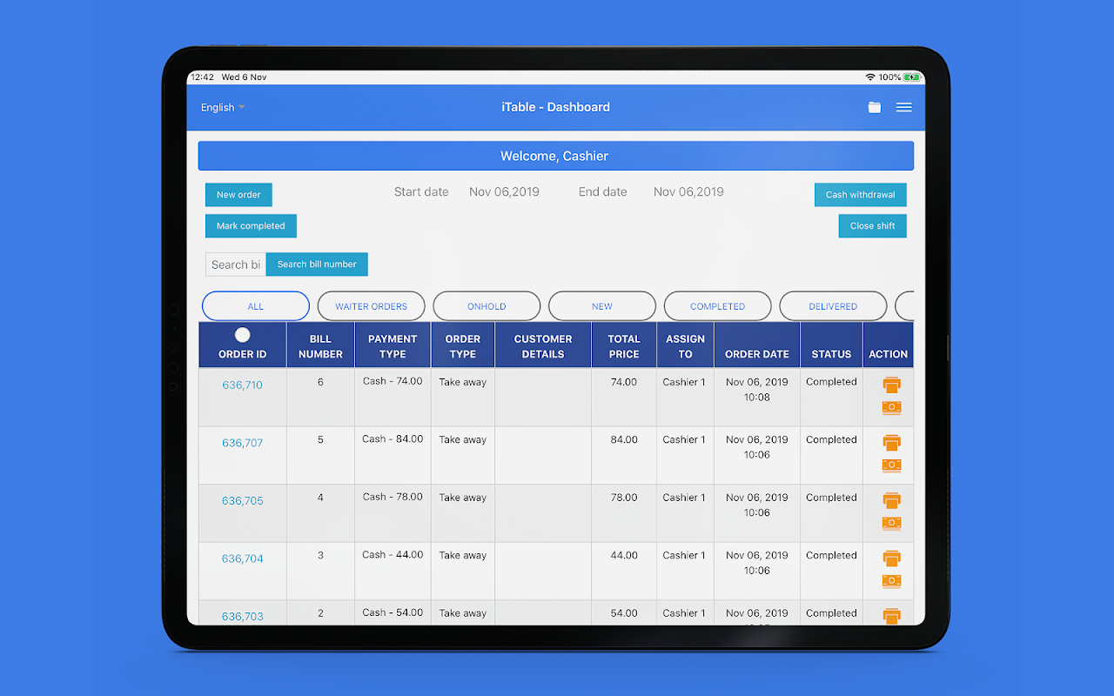Print receipt for order 636,707
The width and height of the screenshot is (1114, 696).
pos(891,443)
